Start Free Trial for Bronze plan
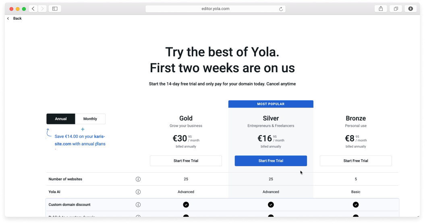 point(356,161)
